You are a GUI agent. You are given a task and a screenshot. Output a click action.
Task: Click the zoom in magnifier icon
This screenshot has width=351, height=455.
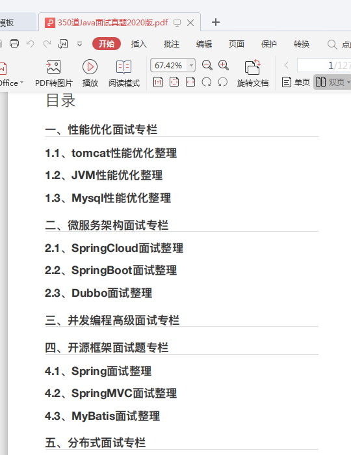[x=224, y=65]
